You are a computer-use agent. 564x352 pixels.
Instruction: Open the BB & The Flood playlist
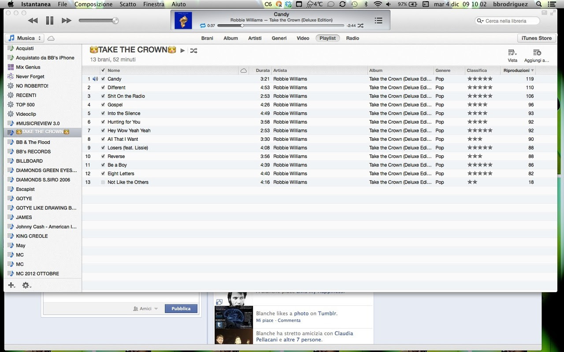pyautogui.click(x=33, y=142)
